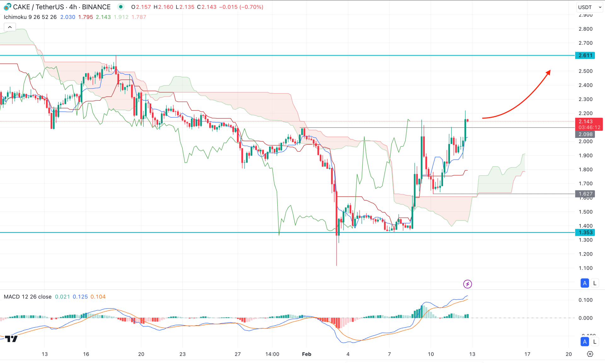Click the 2.500 price axis label

[x=585, y=71]
